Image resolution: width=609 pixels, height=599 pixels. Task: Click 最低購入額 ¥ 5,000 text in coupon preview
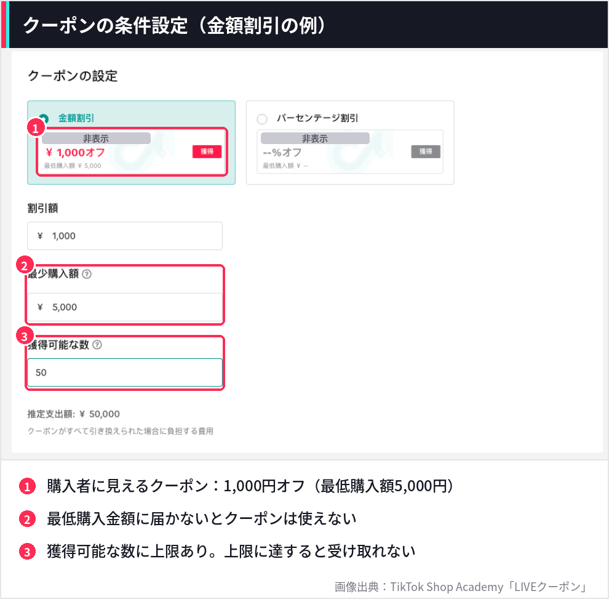pos(73,166)
